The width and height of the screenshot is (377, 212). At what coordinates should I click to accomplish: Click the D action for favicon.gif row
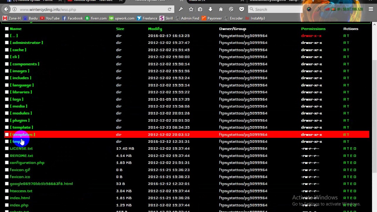pos(355,170)
